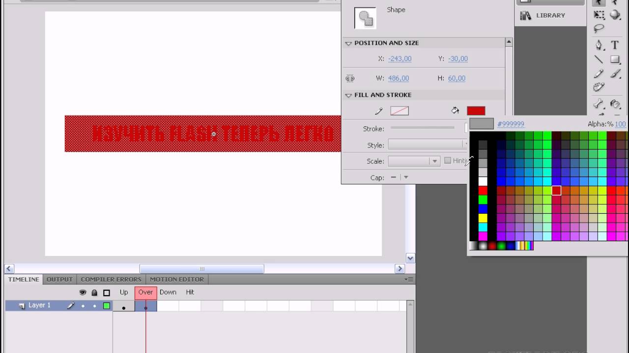Click the show all layers as outlines icon
Screen dimensions: 629x353
(106, 293)
